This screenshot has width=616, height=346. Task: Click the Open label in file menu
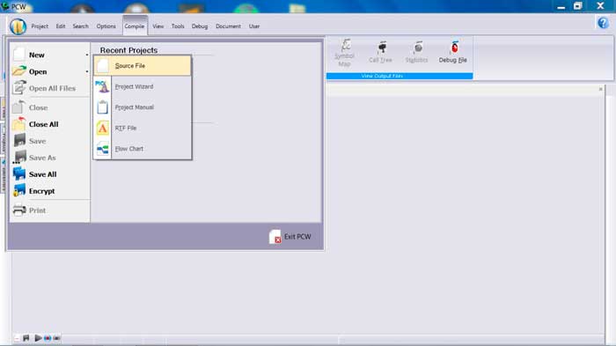38,72
